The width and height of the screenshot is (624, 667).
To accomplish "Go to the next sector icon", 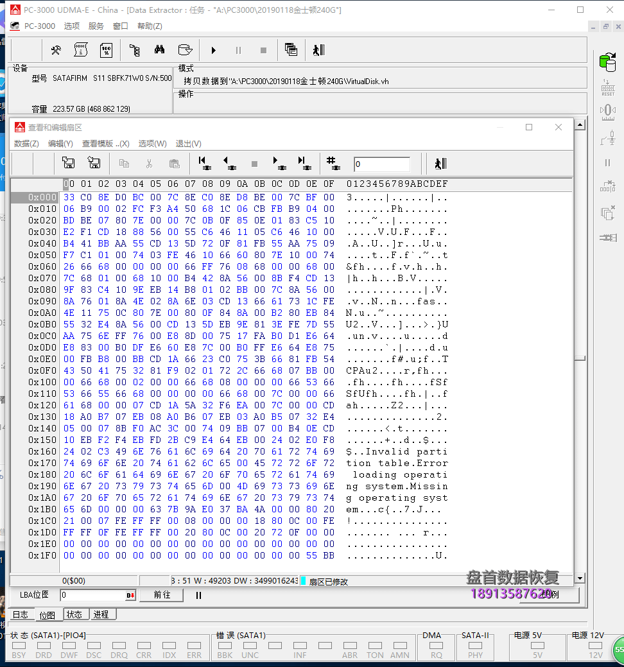I will [x=279, y=163].
